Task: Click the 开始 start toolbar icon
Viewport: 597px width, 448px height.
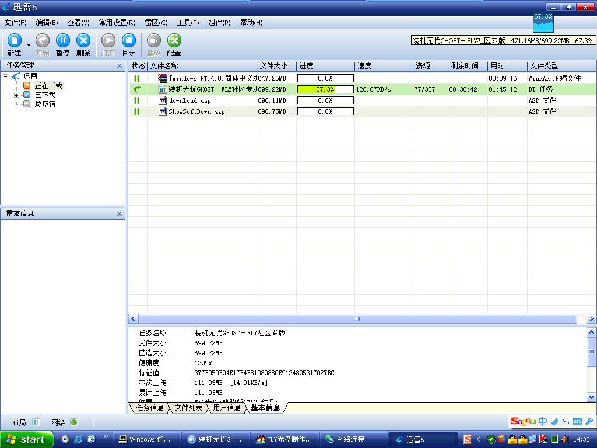Action: [x=42, y=40]
